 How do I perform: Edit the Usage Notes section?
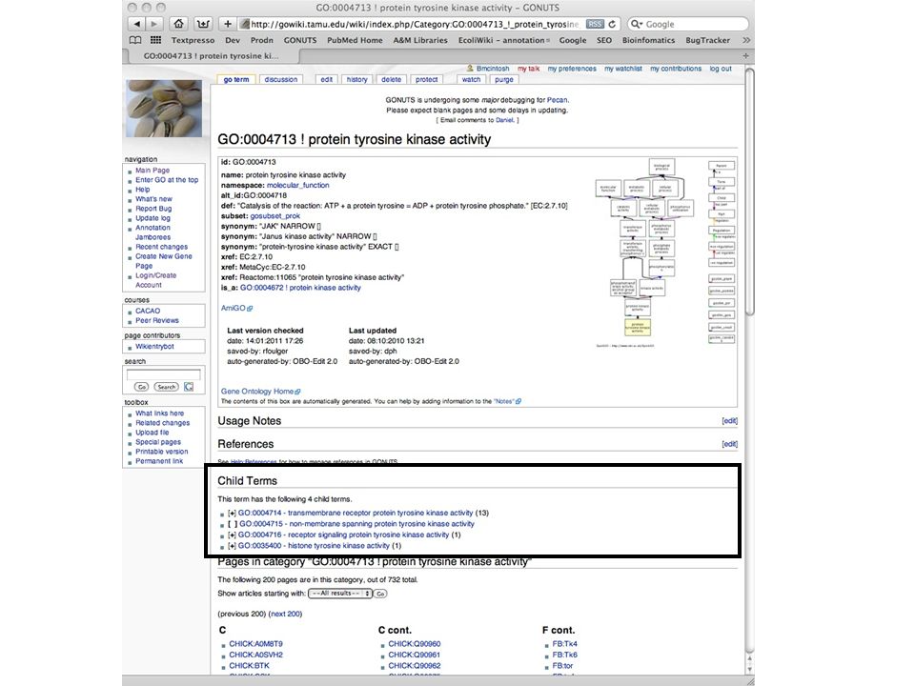(x=729, y=420)
